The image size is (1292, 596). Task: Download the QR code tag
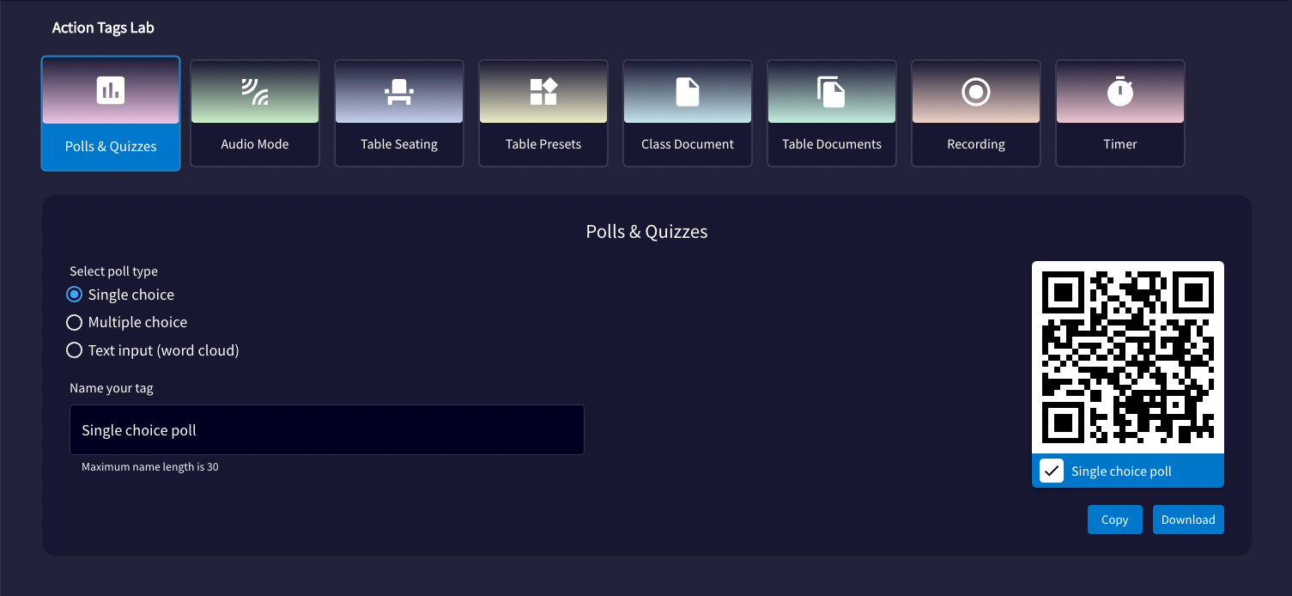point(1188,520)
